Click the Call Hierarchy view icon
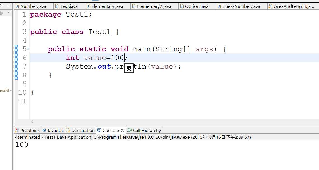This screenshot has width=319, height=170. 129,130
